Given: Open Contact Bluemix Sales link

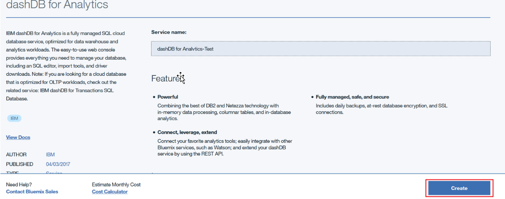Looking at the screenshot, I should coord(32,191).
